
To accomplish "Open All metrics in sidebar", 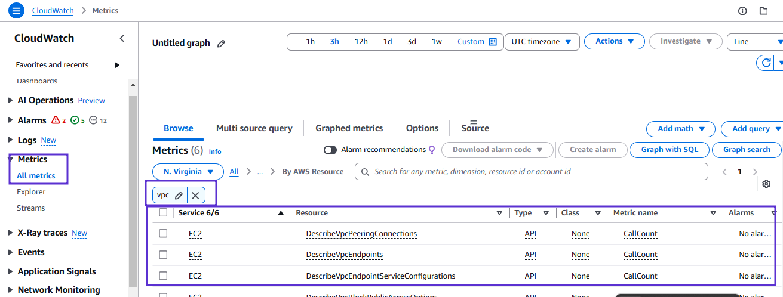I will pyautogui.click(x=36, y=176).
